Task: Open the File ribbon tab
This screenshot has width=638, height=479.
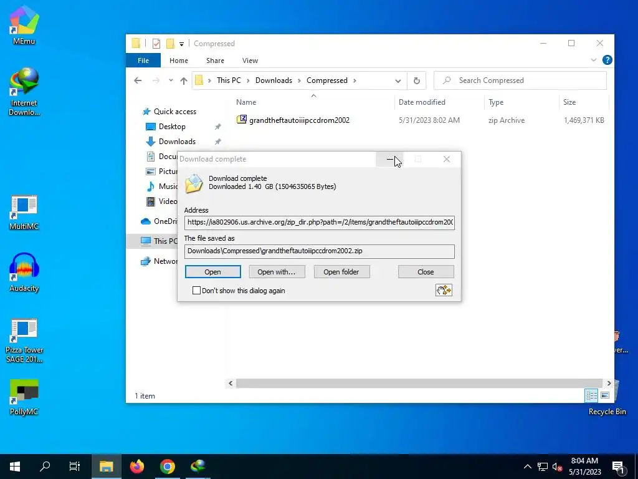Action: [x=143, y=60]
